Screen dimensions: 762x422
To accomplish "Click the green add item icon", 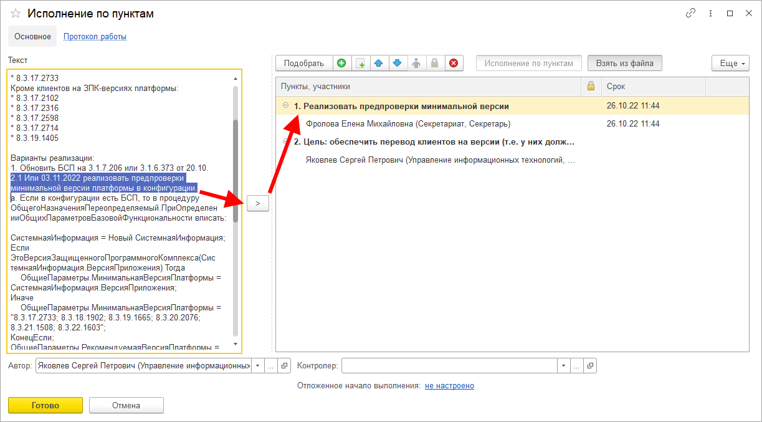I will coord(341,63).
